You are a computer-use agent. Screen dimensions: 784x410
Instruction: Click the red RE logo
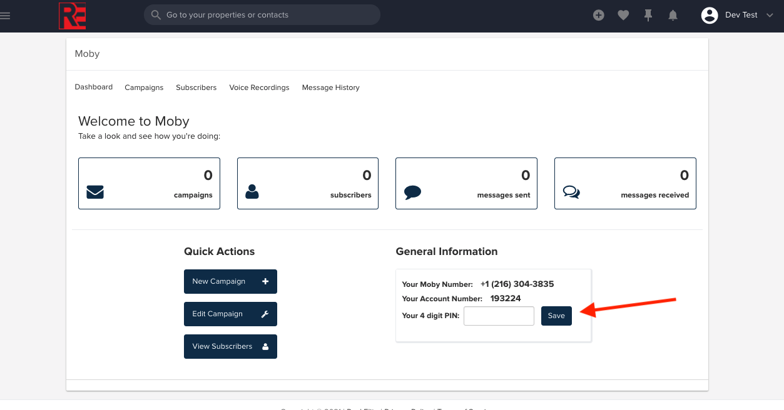(x=72, y=16)
